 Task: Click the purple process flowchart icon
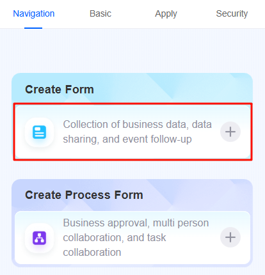click(x=39, y=238)
